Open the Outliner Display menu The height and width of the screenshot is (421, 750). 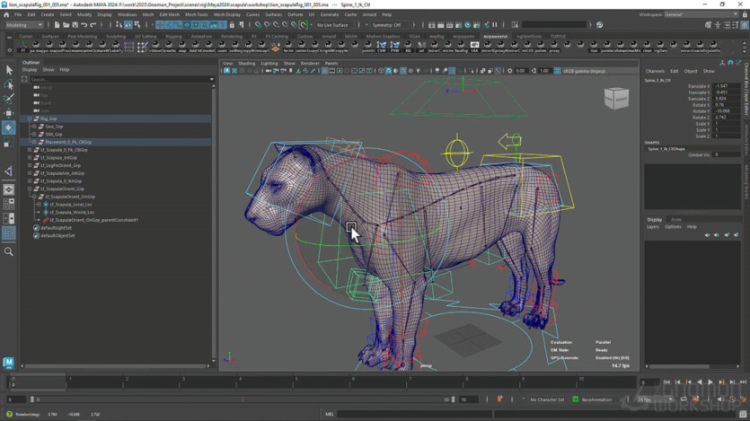tap(29, 70)
